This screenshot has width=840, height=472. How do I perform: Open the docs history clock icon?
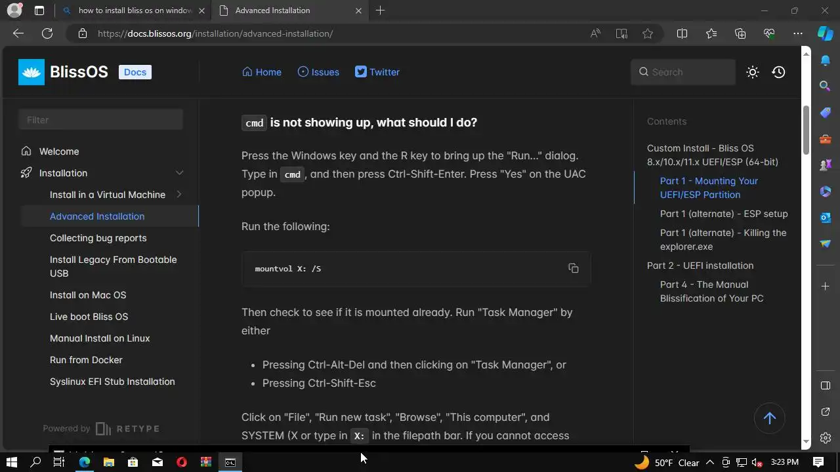(779, 72)
